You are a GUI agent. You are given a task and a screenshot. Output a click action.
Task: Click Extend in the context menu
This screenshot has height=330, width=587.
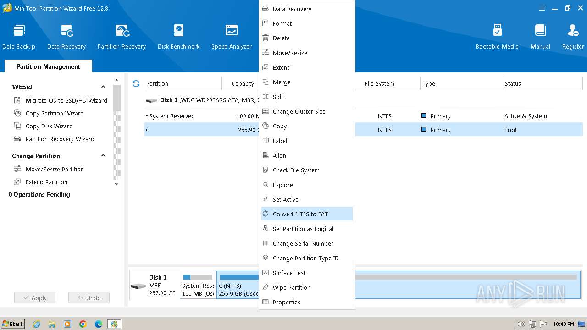[x=307, y=67]
